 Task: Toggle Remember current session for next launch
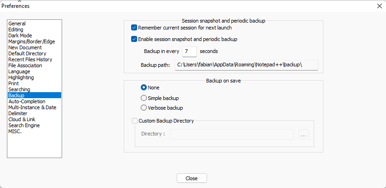point(134,28)
